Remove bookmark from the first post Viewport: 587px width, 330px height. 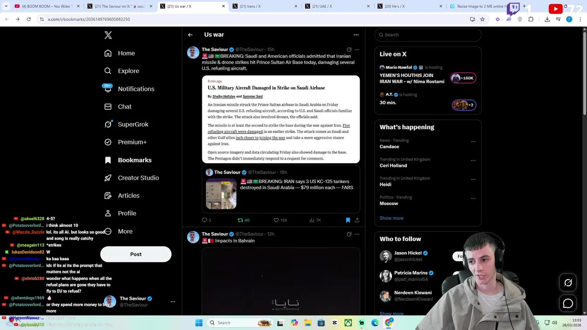[348, 220]
